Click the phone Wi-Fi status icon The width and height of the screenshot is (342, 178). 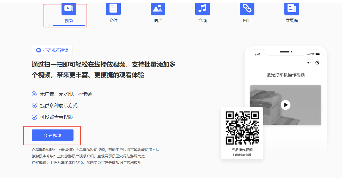point(313,54)
